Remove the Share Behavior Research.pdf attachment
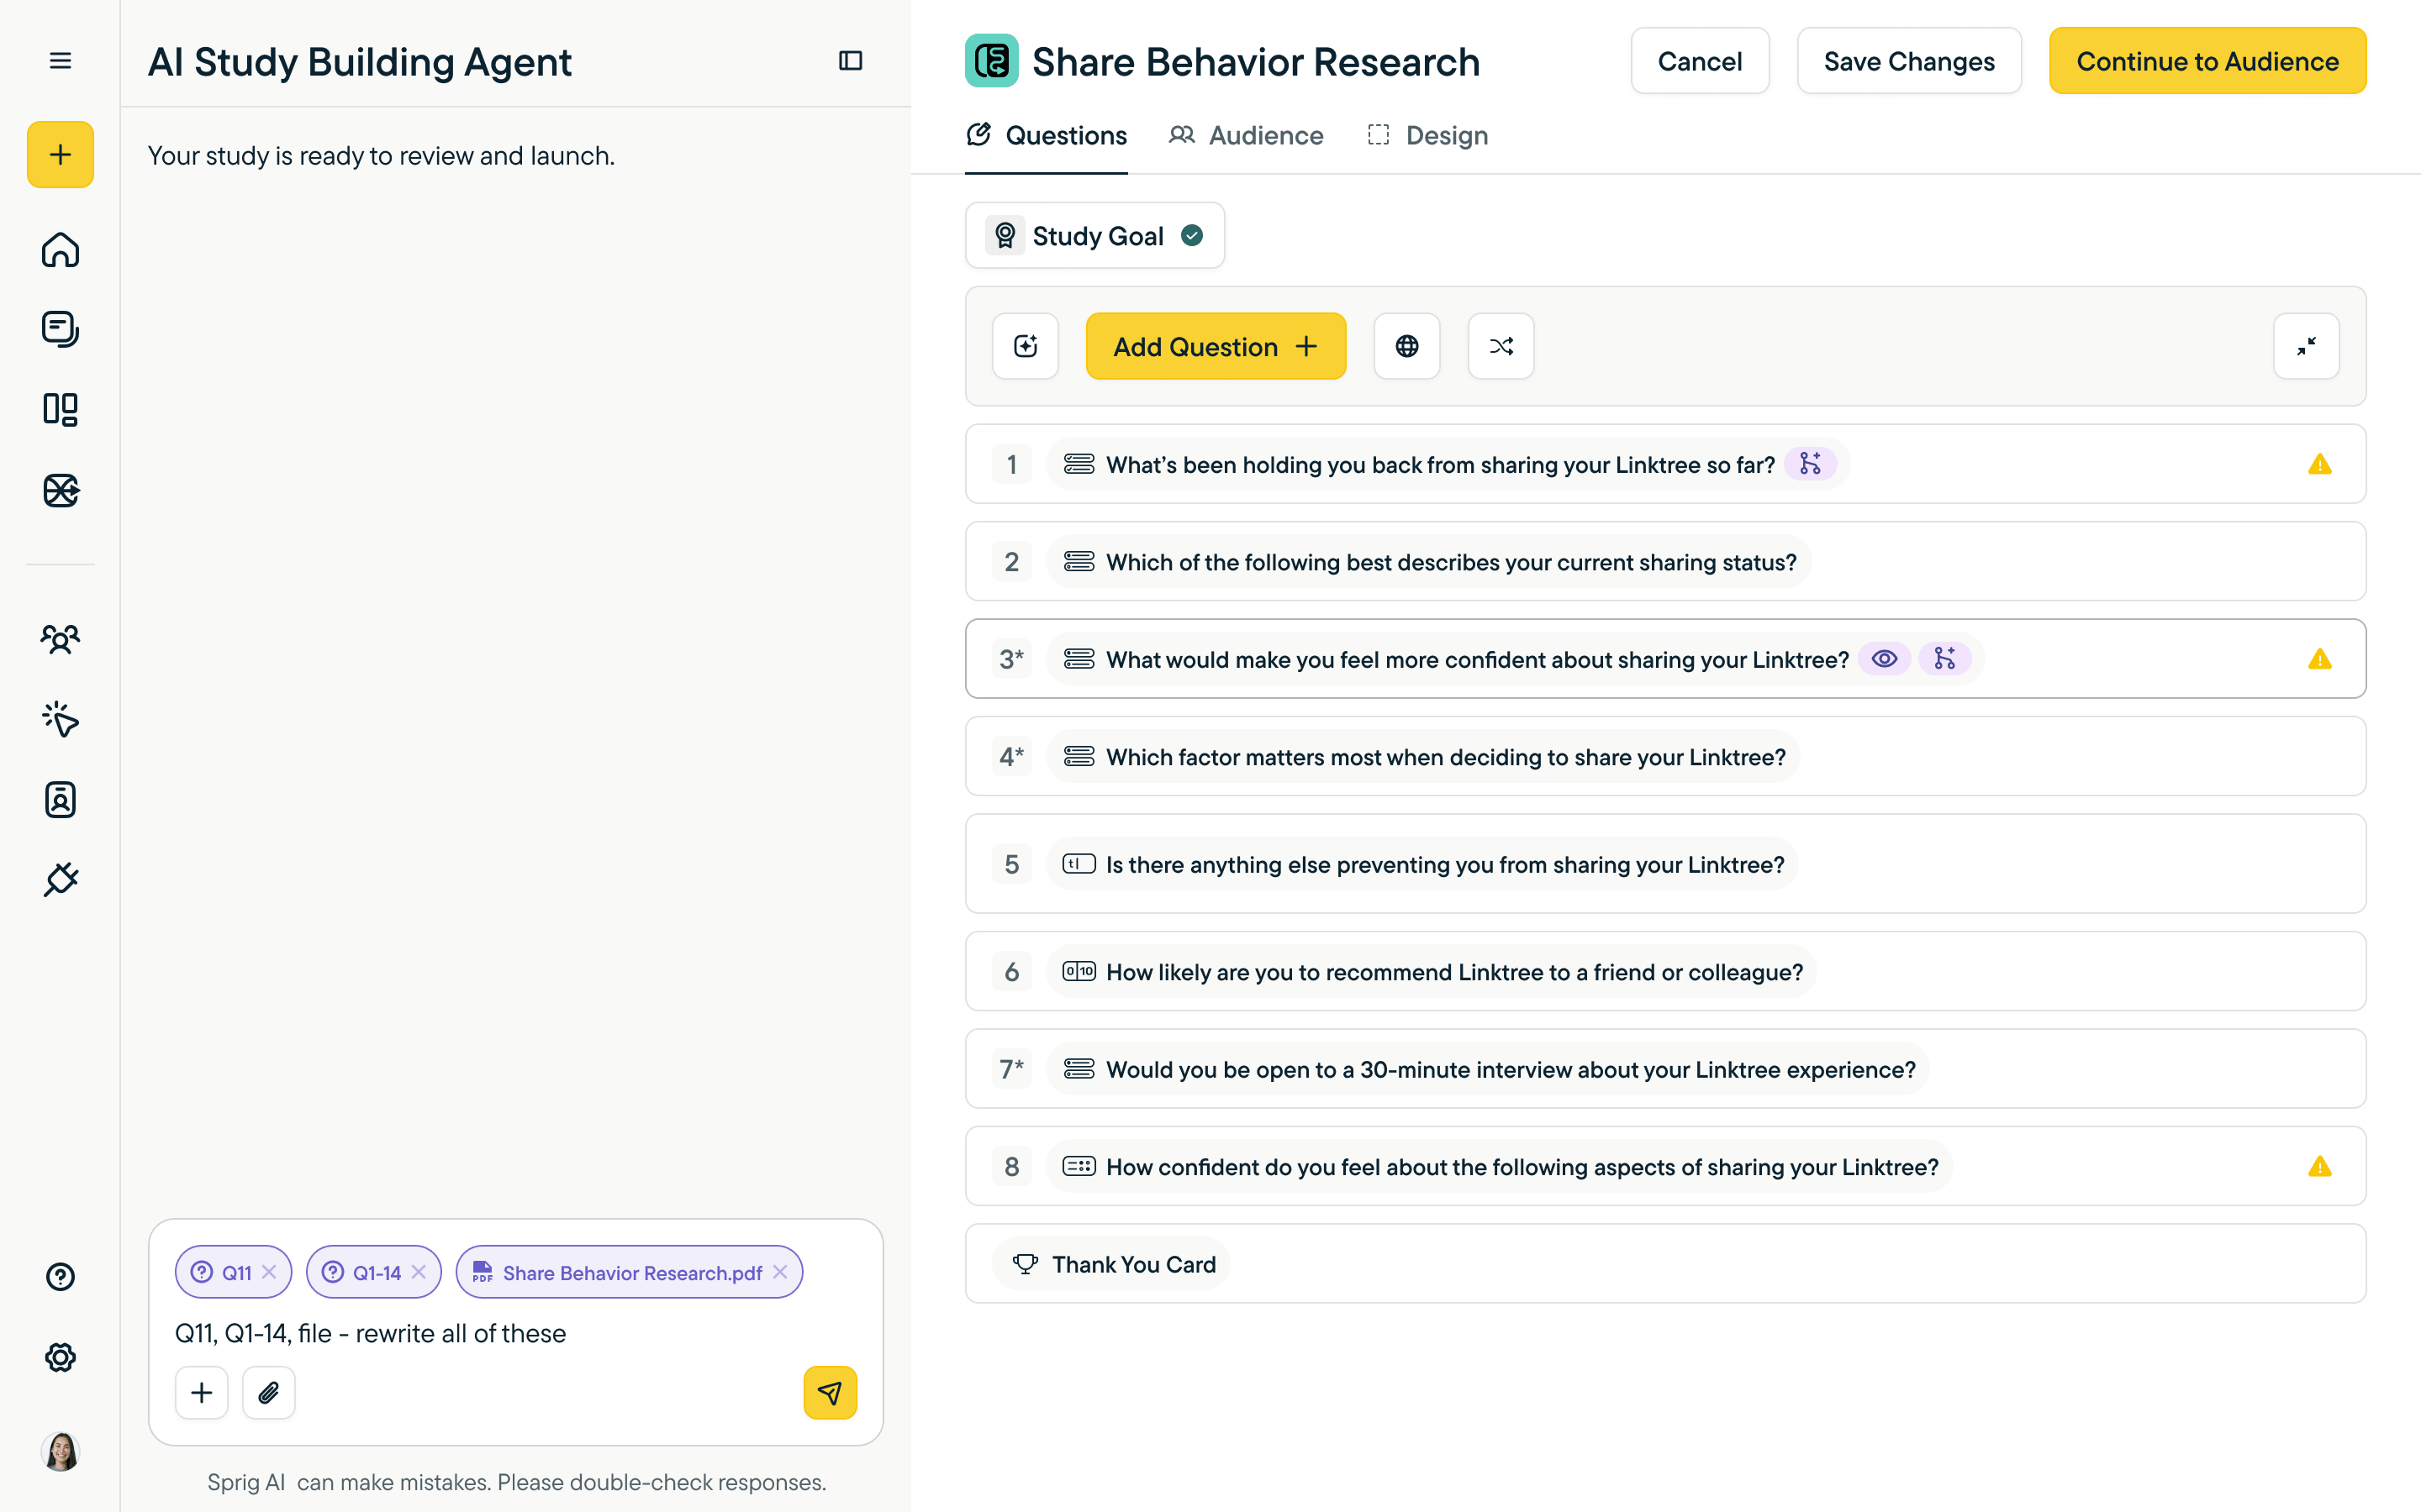 [780, 1272]
